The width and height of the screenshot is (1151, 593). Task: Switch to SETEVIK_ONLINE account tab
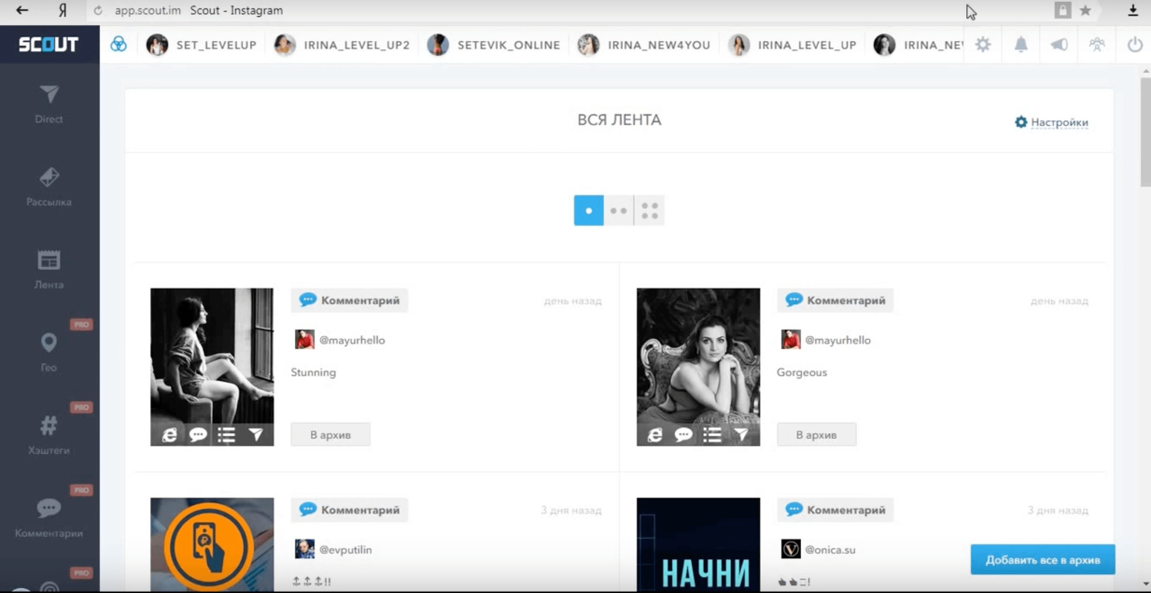pyautogui.click(x=493, y=45)
